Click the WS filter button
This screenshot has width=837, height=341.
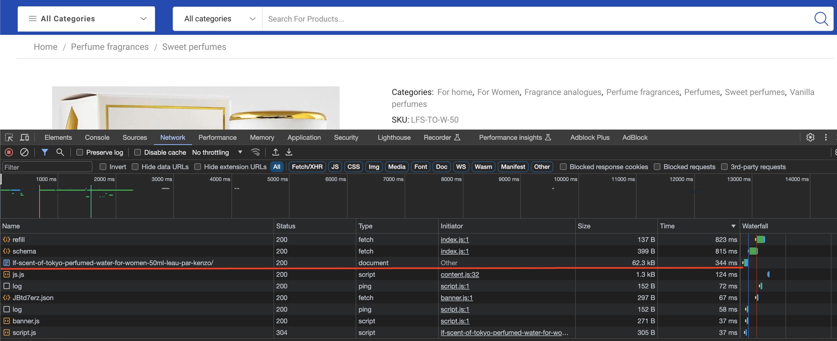pos(459,167)
